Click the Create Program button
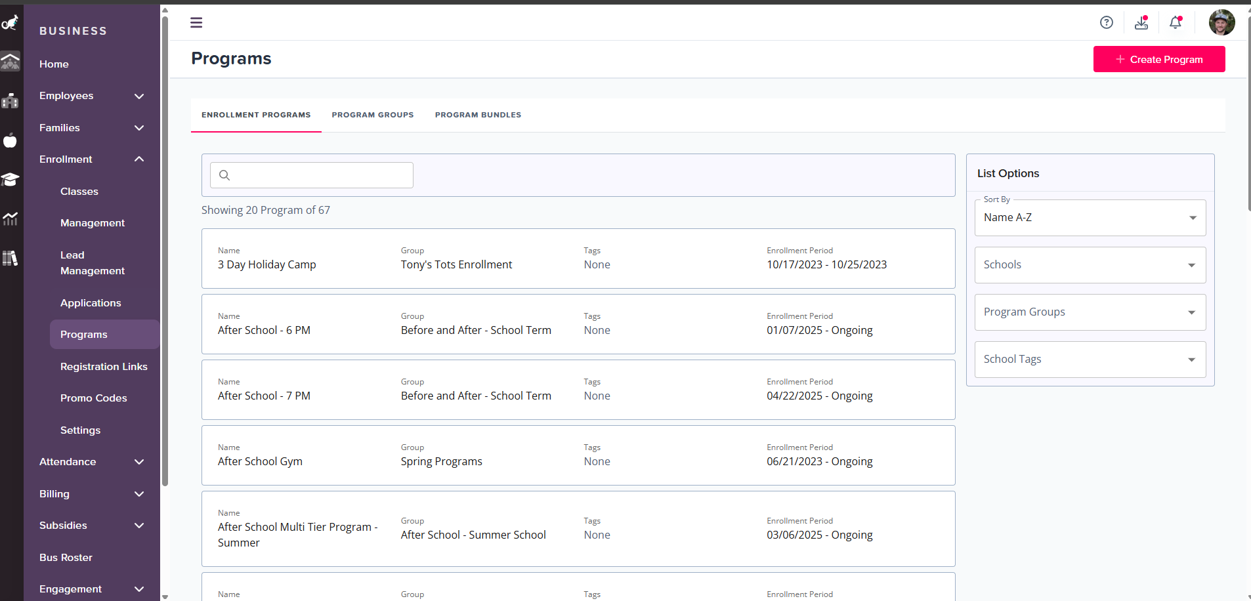 (1158, 59)
